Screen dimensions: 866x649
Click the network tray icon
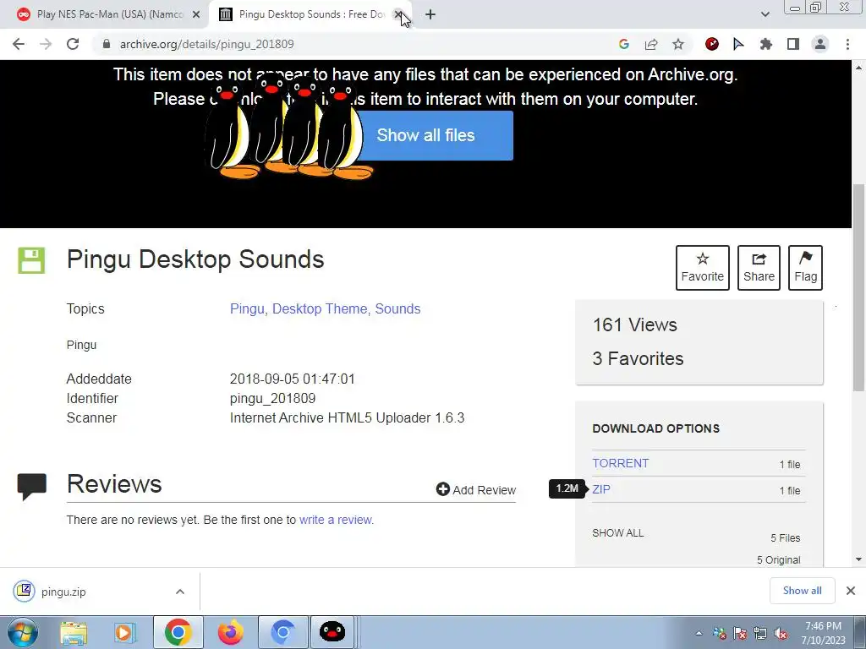coord(760,634)
